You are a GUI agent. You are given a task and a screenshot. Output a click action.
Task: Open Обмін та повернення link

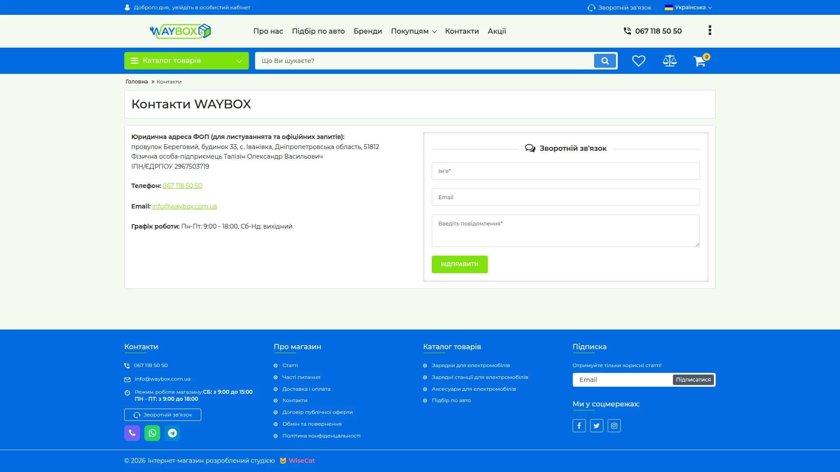coord(312,424)
